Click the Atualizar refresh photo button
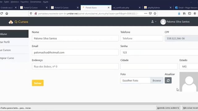Viewport: 198px width, 111px height. 168,80
